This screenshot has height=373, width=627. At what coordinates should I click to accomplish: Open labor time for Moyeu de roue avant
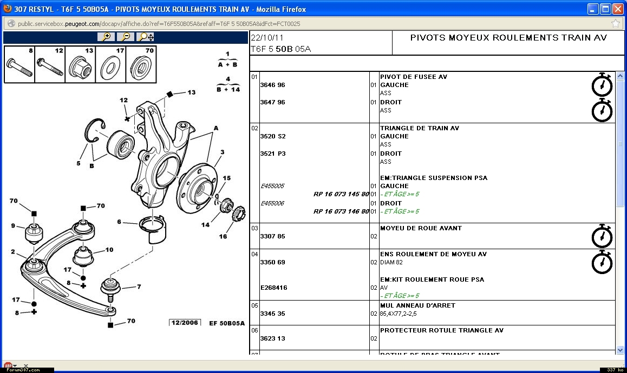(602, 236)
